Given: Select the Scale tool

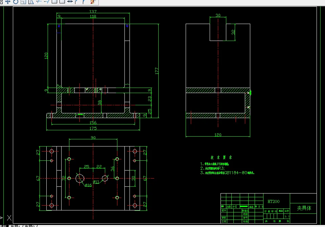Looking at the screenshot, I should [23, 2].
